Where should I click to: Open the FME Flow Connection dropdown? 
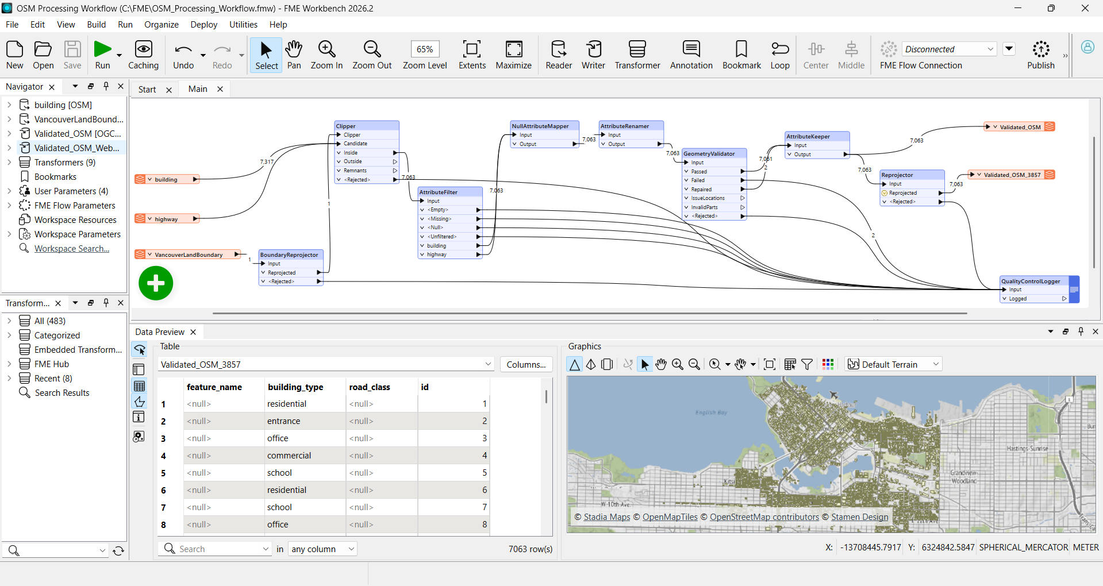point(949,49)
